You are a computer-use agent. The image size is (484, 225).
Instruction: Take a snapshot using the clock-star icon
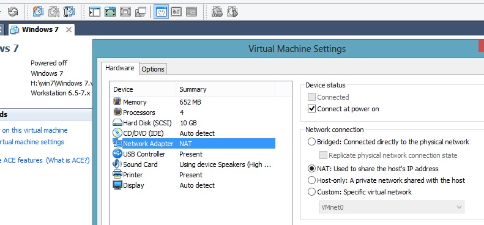point(39,12)
